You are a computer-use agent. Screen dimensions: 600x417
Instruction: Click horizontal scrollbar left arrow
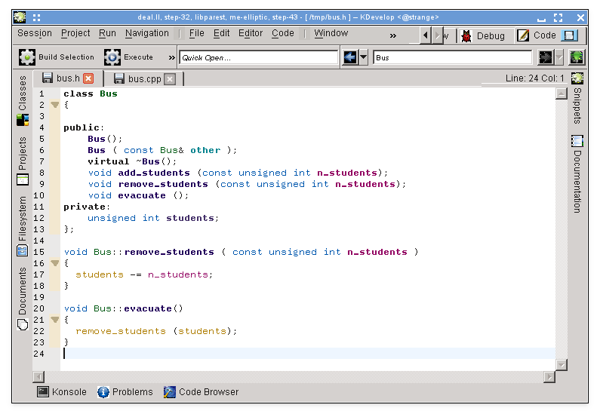coord(38,377)
